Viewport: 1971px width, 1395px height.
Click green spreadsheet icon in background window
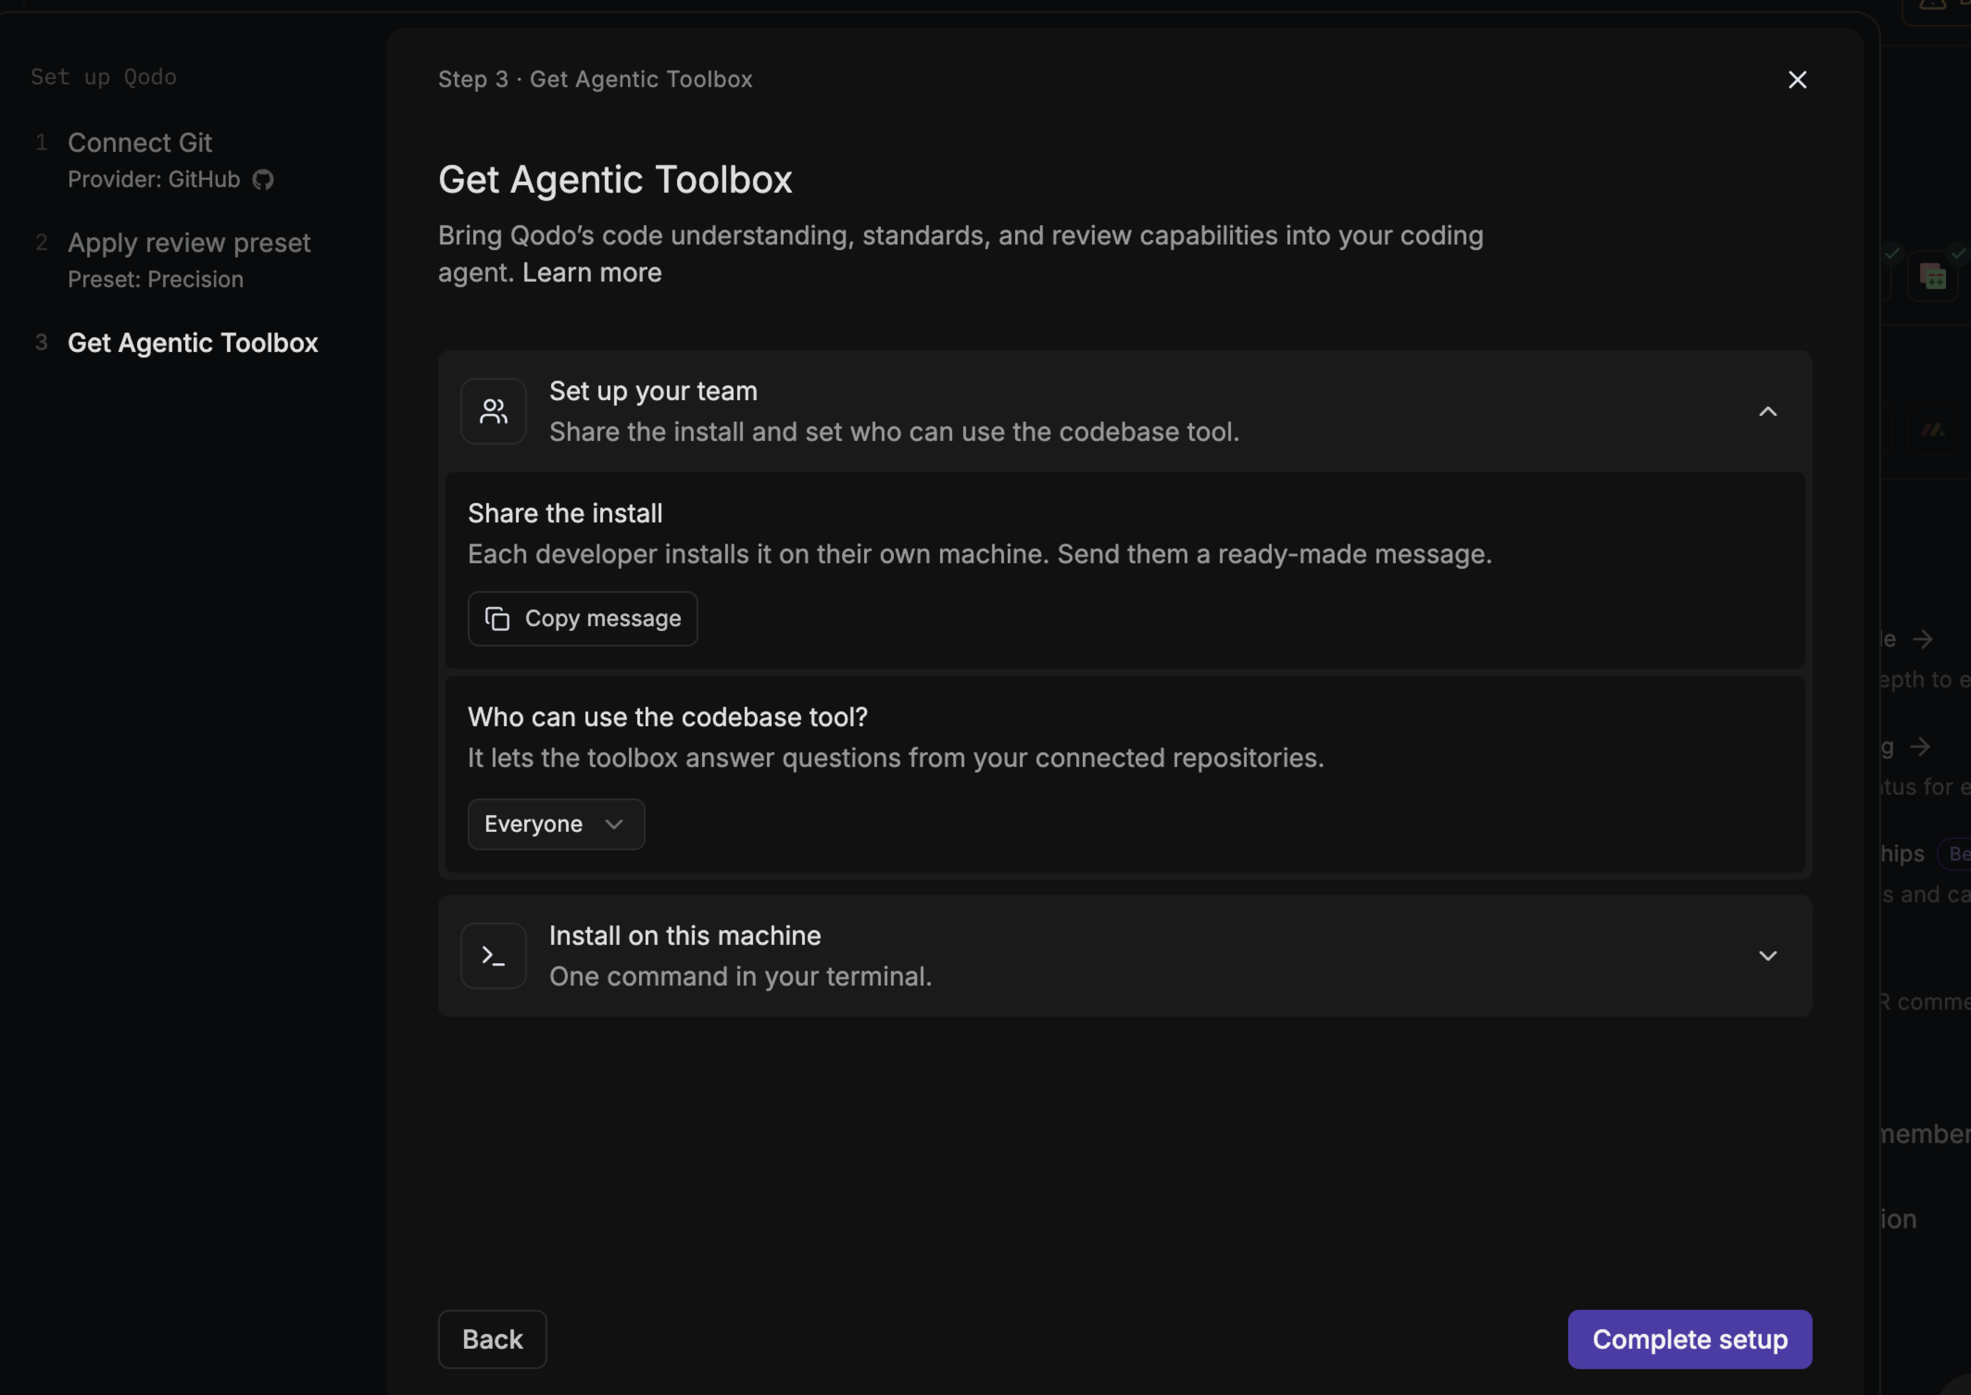(1933, 276)
